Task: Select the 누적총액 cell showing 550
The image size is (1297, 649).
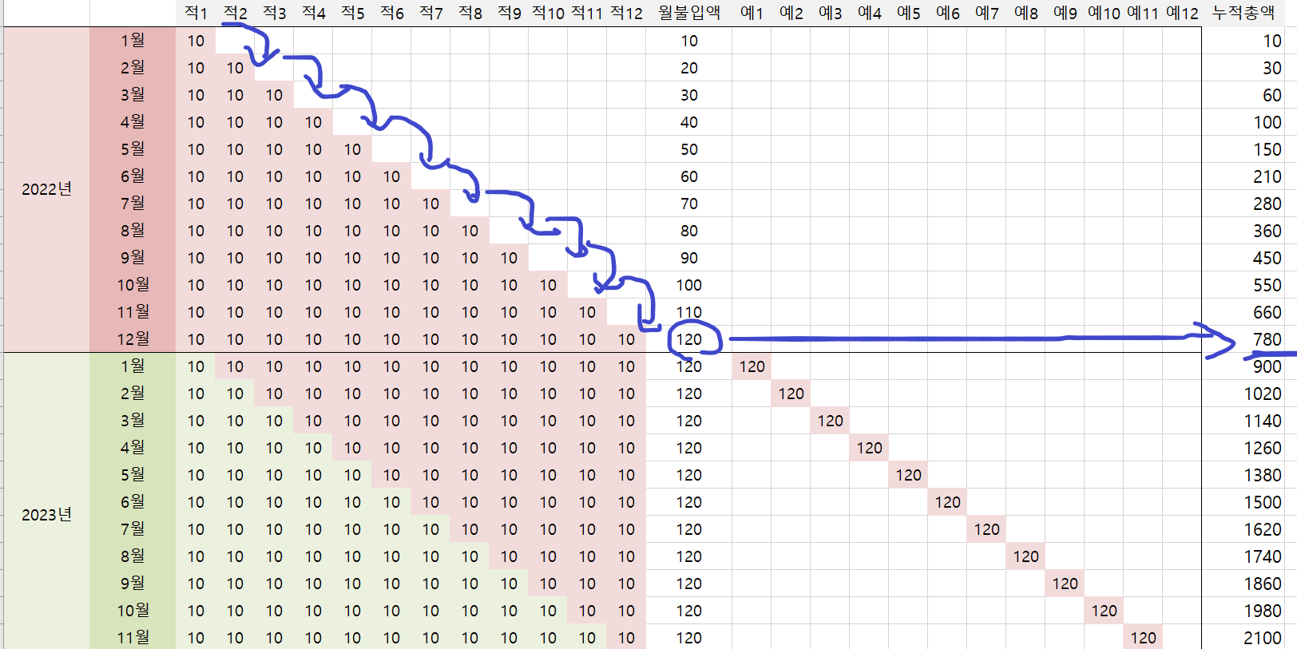Action: [x=1243, y=285]
